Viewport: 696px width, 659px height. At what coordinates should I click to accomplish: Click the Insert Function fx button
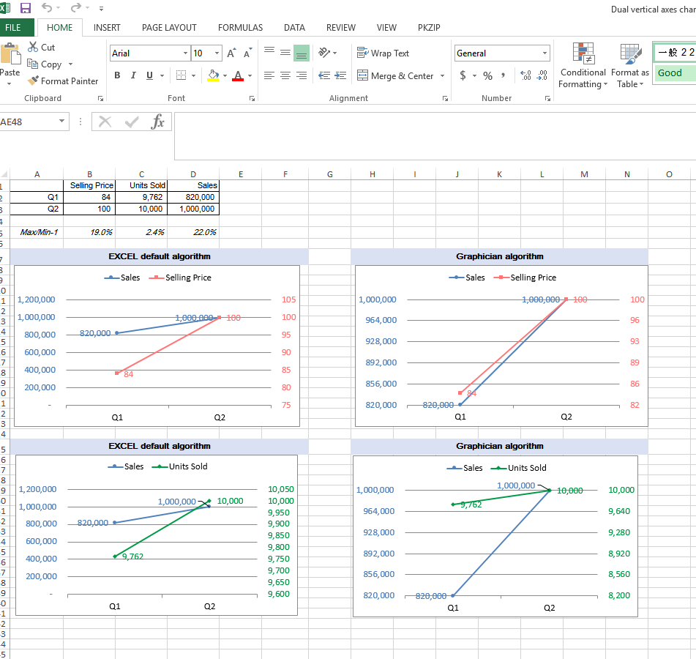158,122
